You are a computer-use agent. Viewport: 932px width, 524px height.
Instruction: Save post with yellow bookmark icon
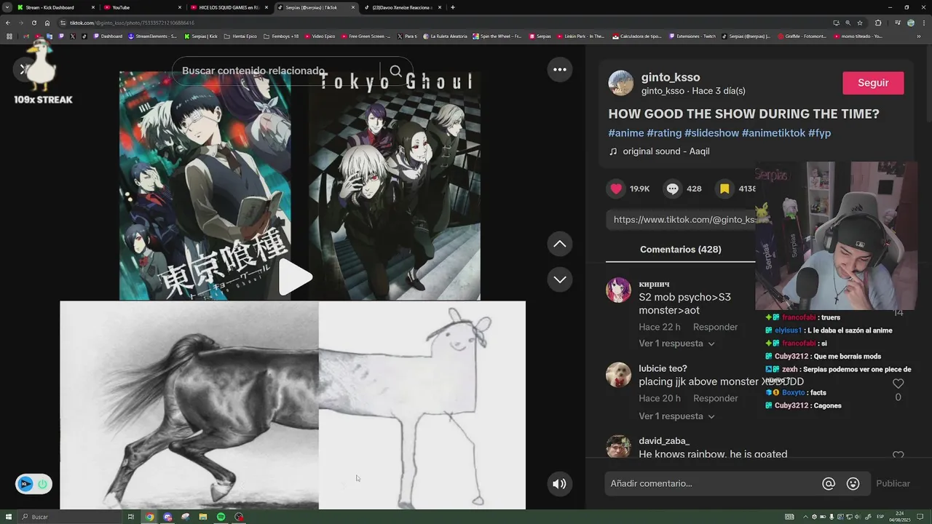pyautogui.click(x=724, y=188)
